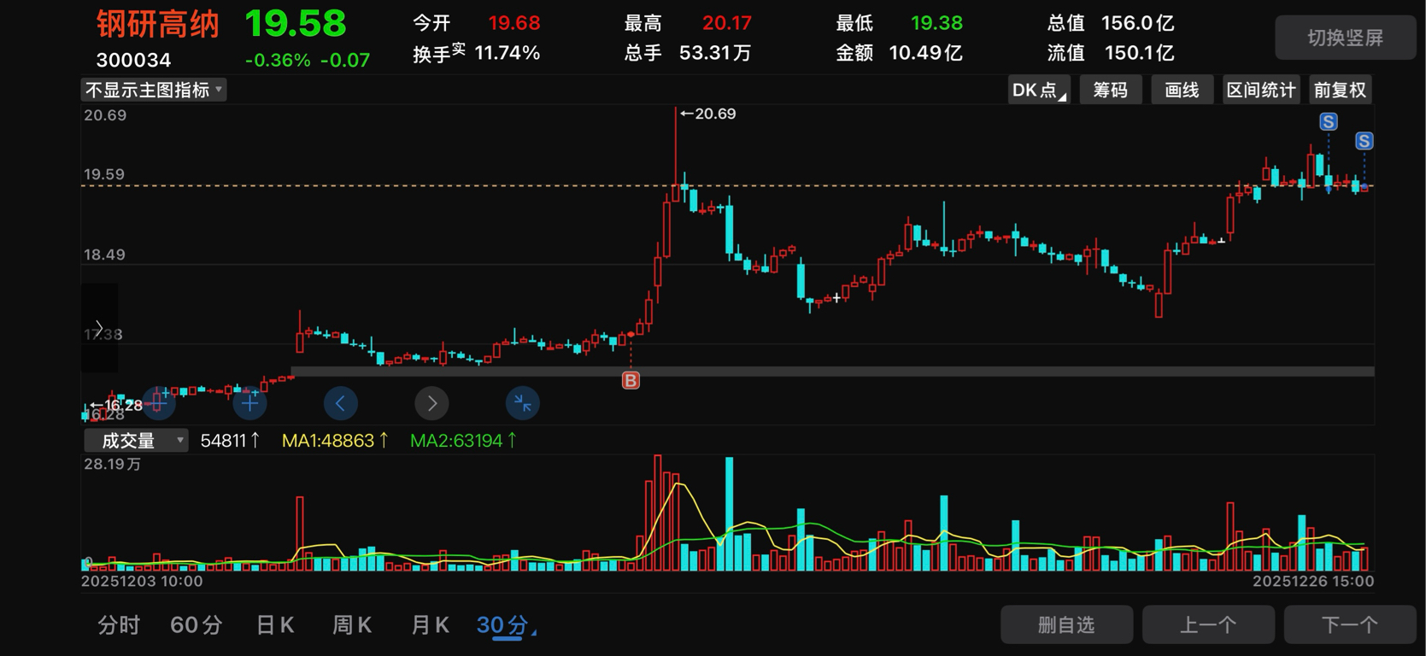Tap the crosshair plus icon on chart
This screenshot has height=656, width=1426.
(x=250, y=402)
